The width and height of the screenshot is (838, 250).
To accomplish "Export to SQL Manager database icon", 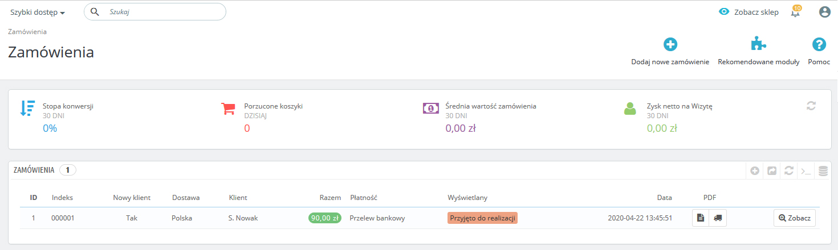I will (823, 170).
